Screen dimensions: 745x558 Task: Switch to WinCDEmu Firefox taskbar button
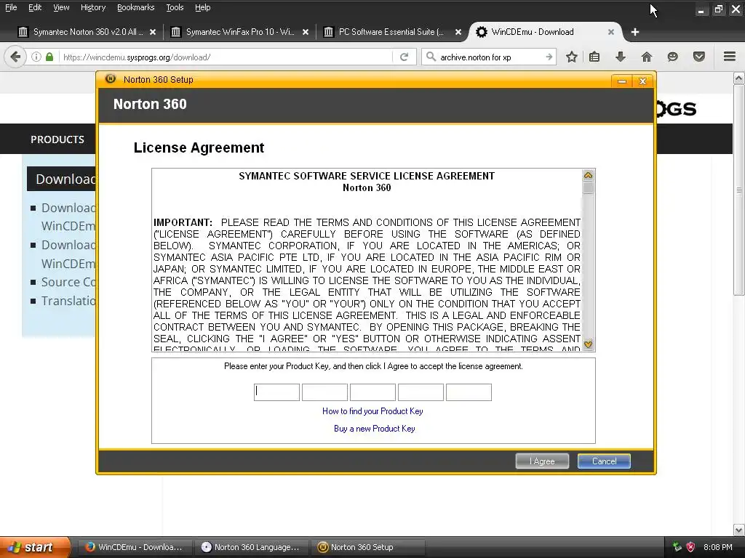tap(134, 547)
